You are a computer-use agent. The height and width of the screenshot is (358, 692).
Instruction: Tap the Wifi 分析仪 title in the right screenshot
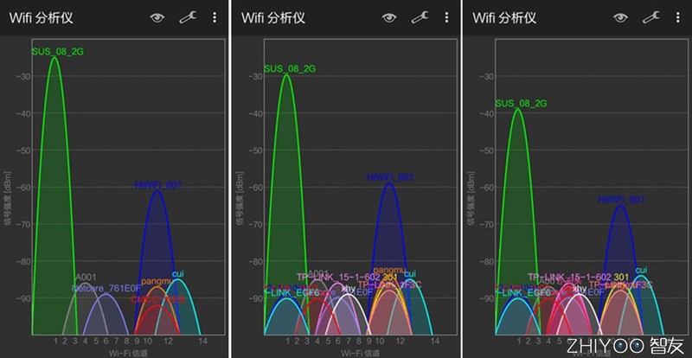pyautogui.click(x=504, y=18)
